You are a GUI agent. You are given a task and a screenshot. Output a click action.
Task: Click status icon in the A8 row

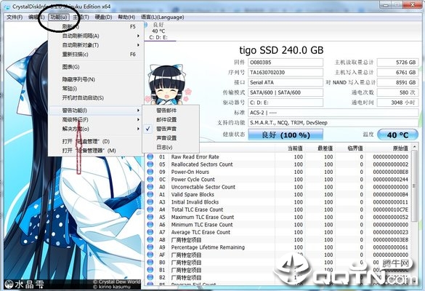pyautogui.click(x=150, y=239)
